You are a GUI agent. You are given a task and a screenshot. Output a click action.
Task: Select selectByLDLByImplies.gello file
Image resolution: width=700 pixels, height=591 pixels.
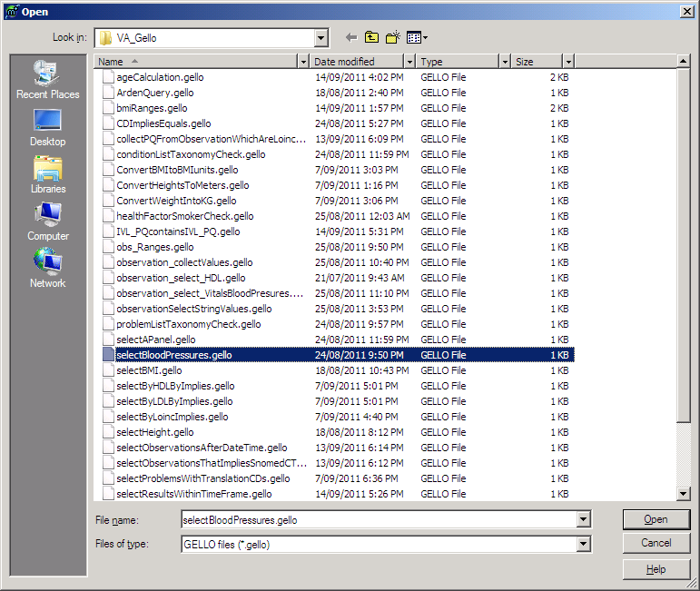(x=174, y=401)
